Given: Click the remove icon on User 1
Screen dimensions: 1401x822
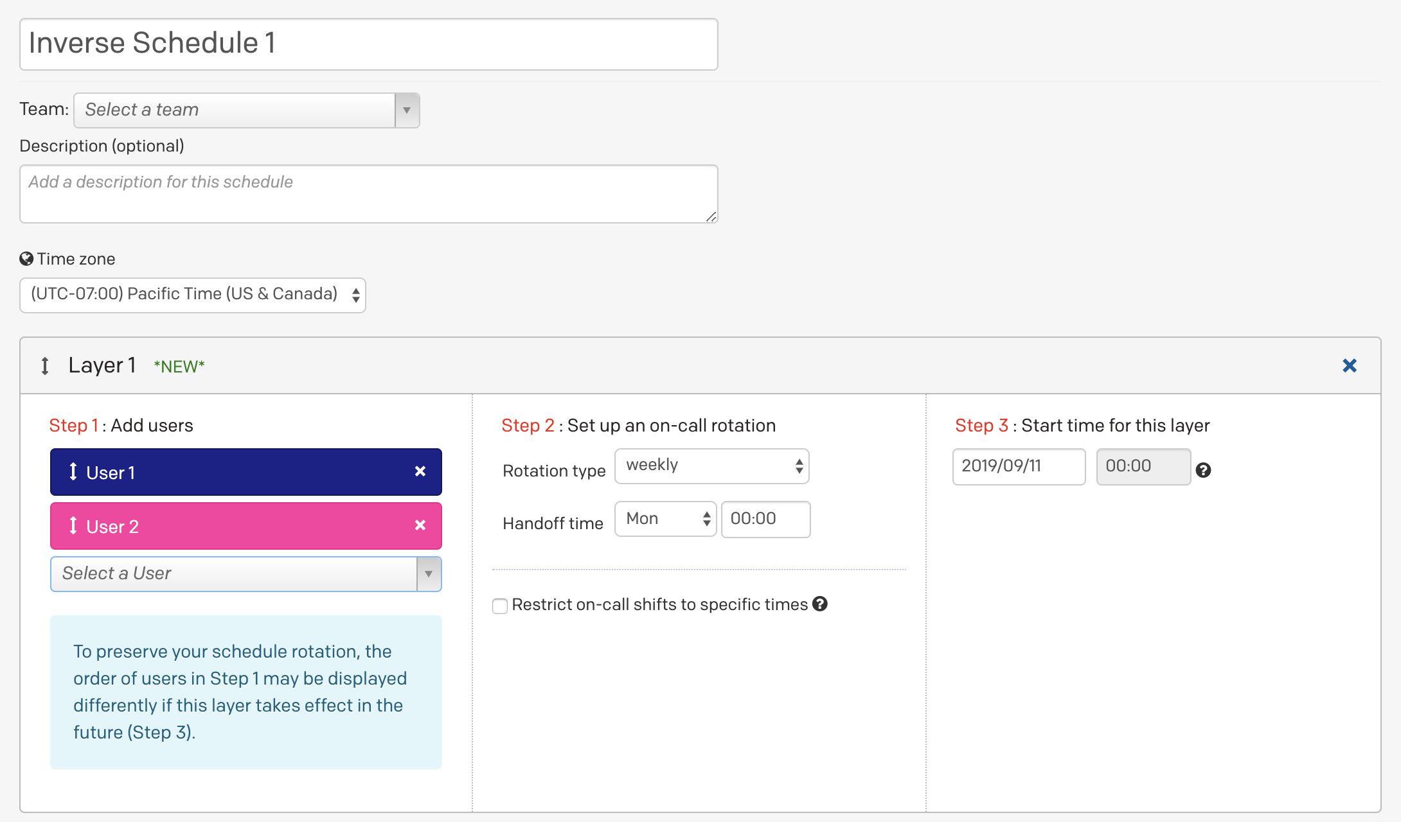Looking at the screenshot, I should click(420, 471).
